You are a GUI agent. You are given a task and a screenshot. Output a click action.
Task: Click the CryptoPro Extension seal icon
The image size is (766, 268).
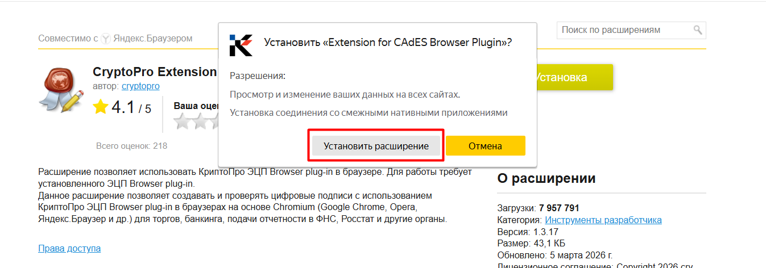coord(61,90)
